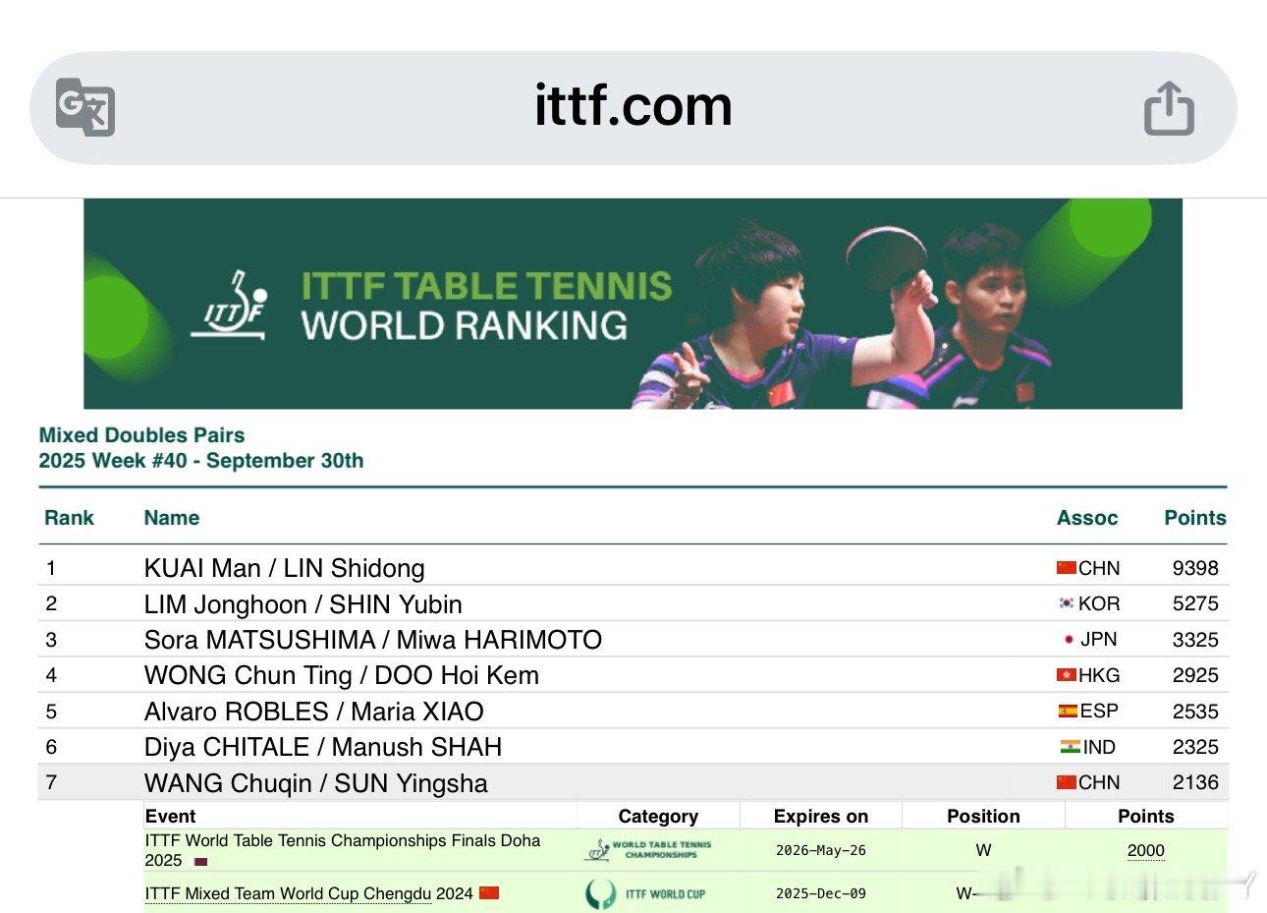
Task: Click position W for Doha event
Action: [x=983, y=851]
